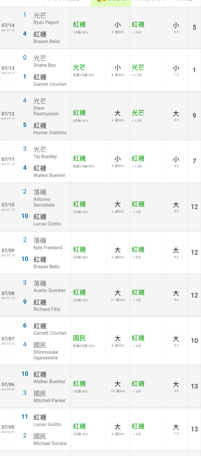Select 光芒 +1.5分 result on 07/12
The width and height of the screenshot is (201, 456).
[x=138, y=115]
